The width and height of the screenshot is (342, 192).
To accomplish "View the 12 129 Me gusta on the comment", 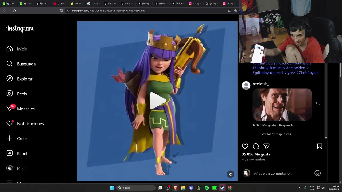I will tap(264, 125).
